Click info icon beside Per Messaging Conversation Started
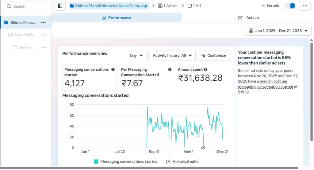Screen dimensions: 314x170 coord(170,70)
